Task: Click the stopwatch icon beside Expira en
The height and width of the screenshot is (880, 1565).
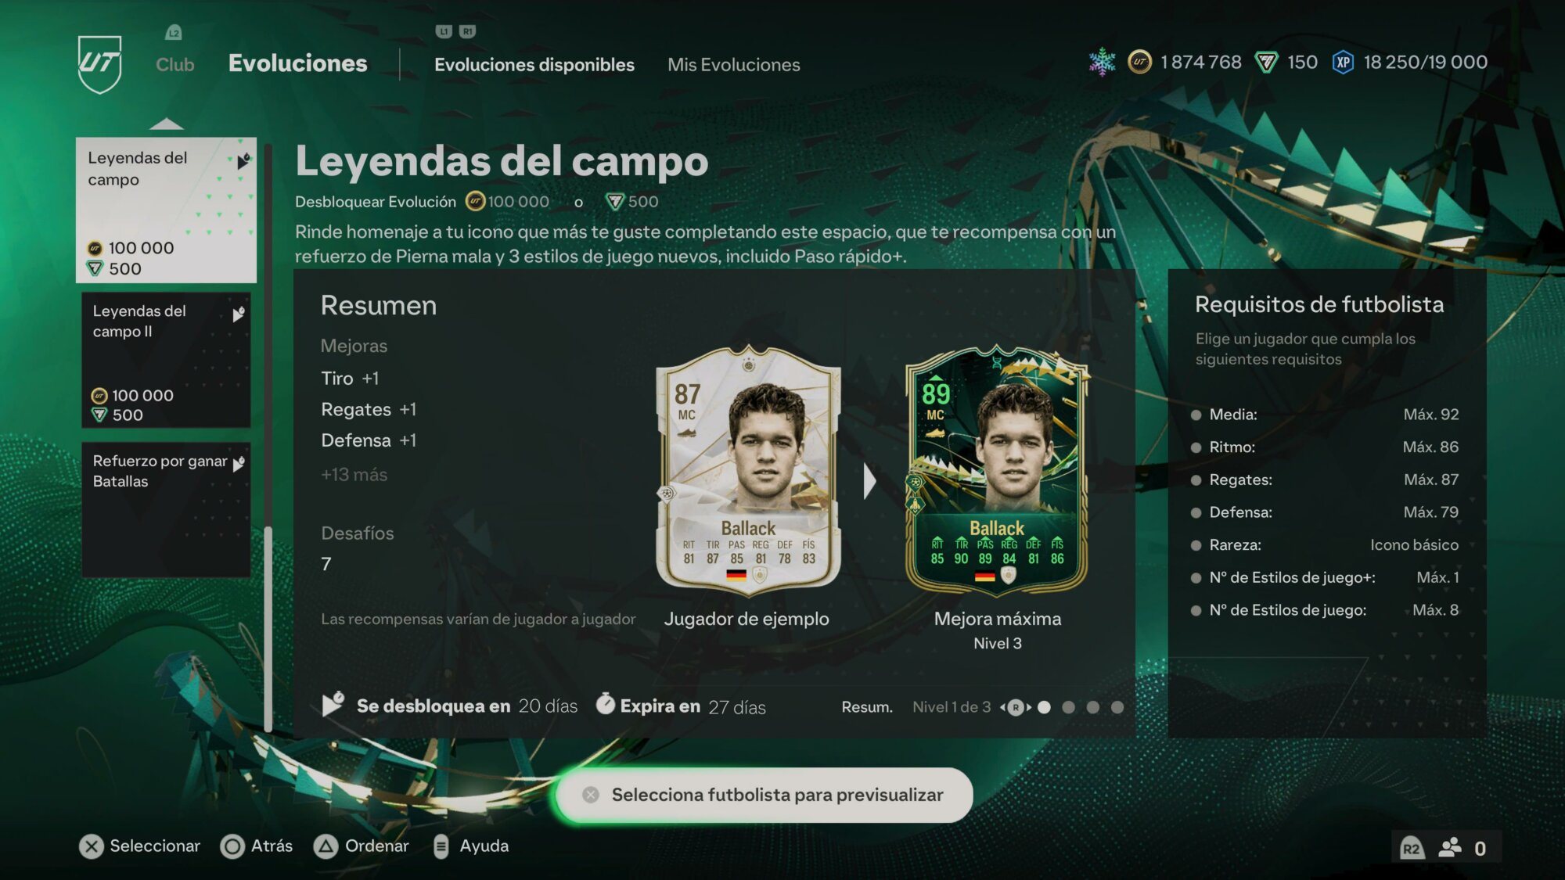Action: click(605, 704)
